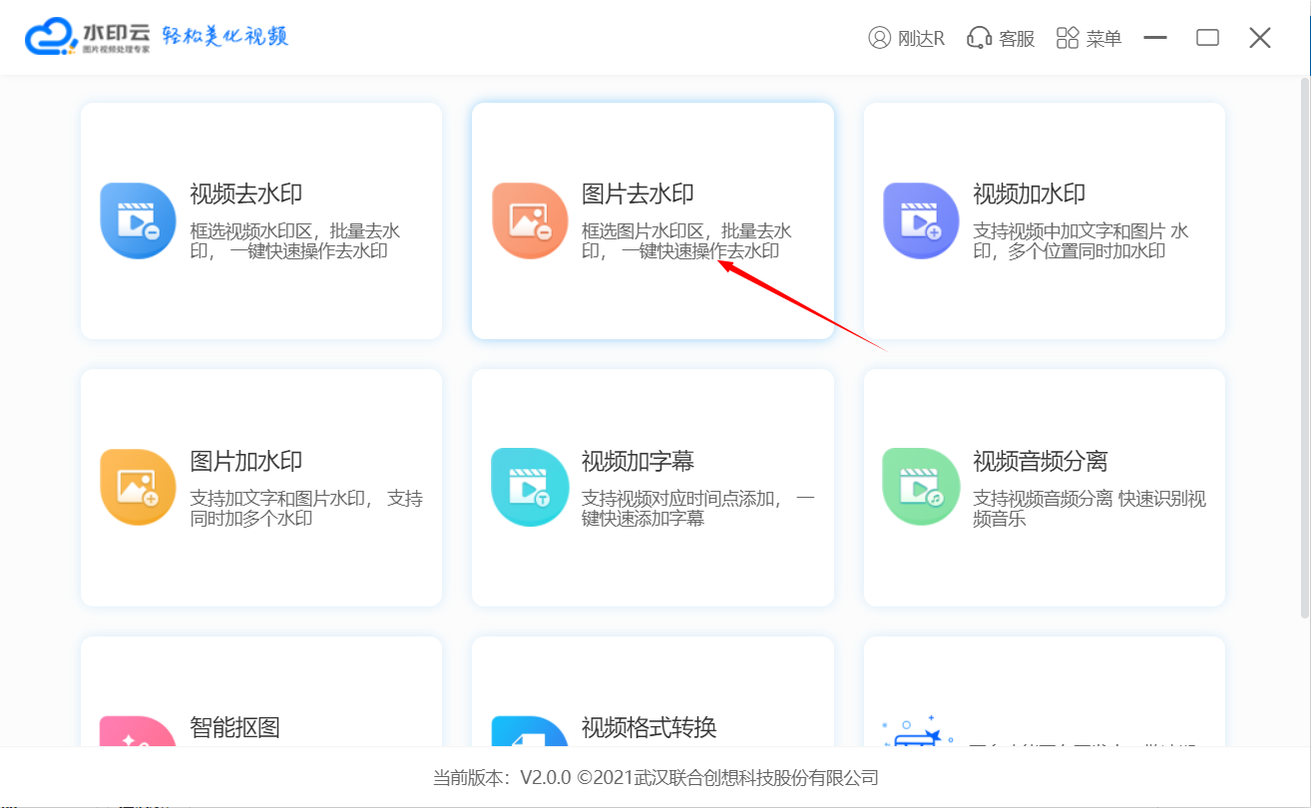
Task: Select 视频格式转换 title
Action: (x=650, y=727)
